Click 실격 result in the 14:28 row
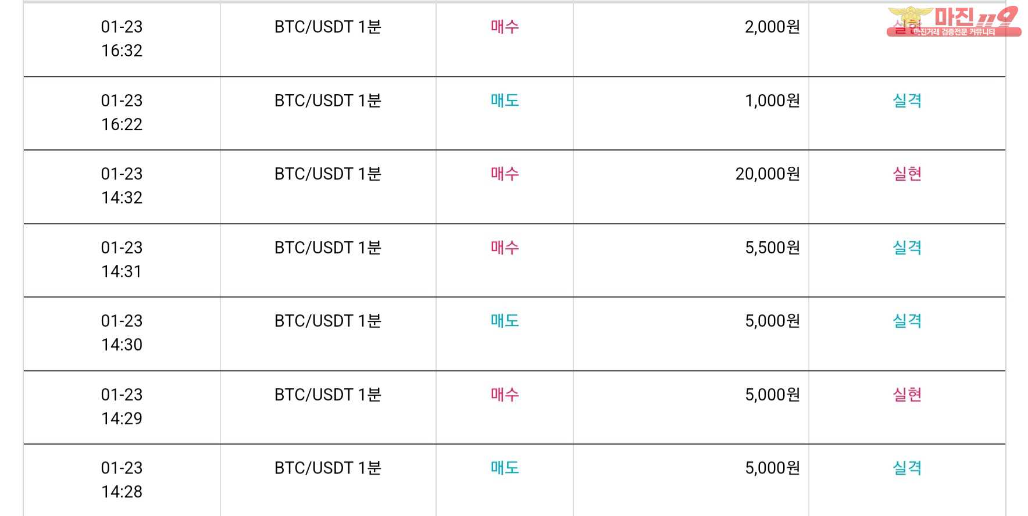Screen dimensions: 1028x516 906,468
